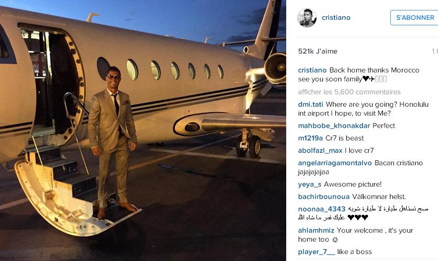
Task: Click the post timestamp at the top right
Action: 435,51
